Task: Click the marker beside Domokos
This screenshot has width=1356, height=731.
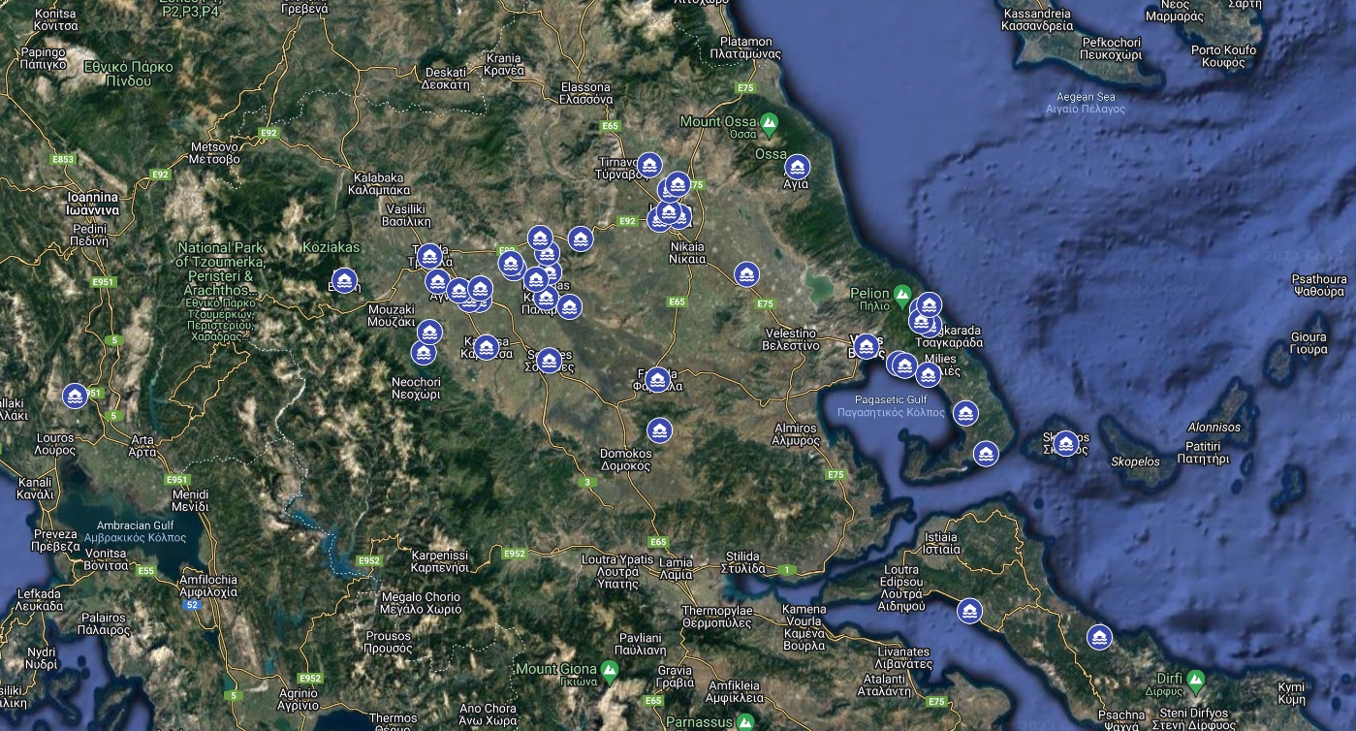Action: point(659,429)
